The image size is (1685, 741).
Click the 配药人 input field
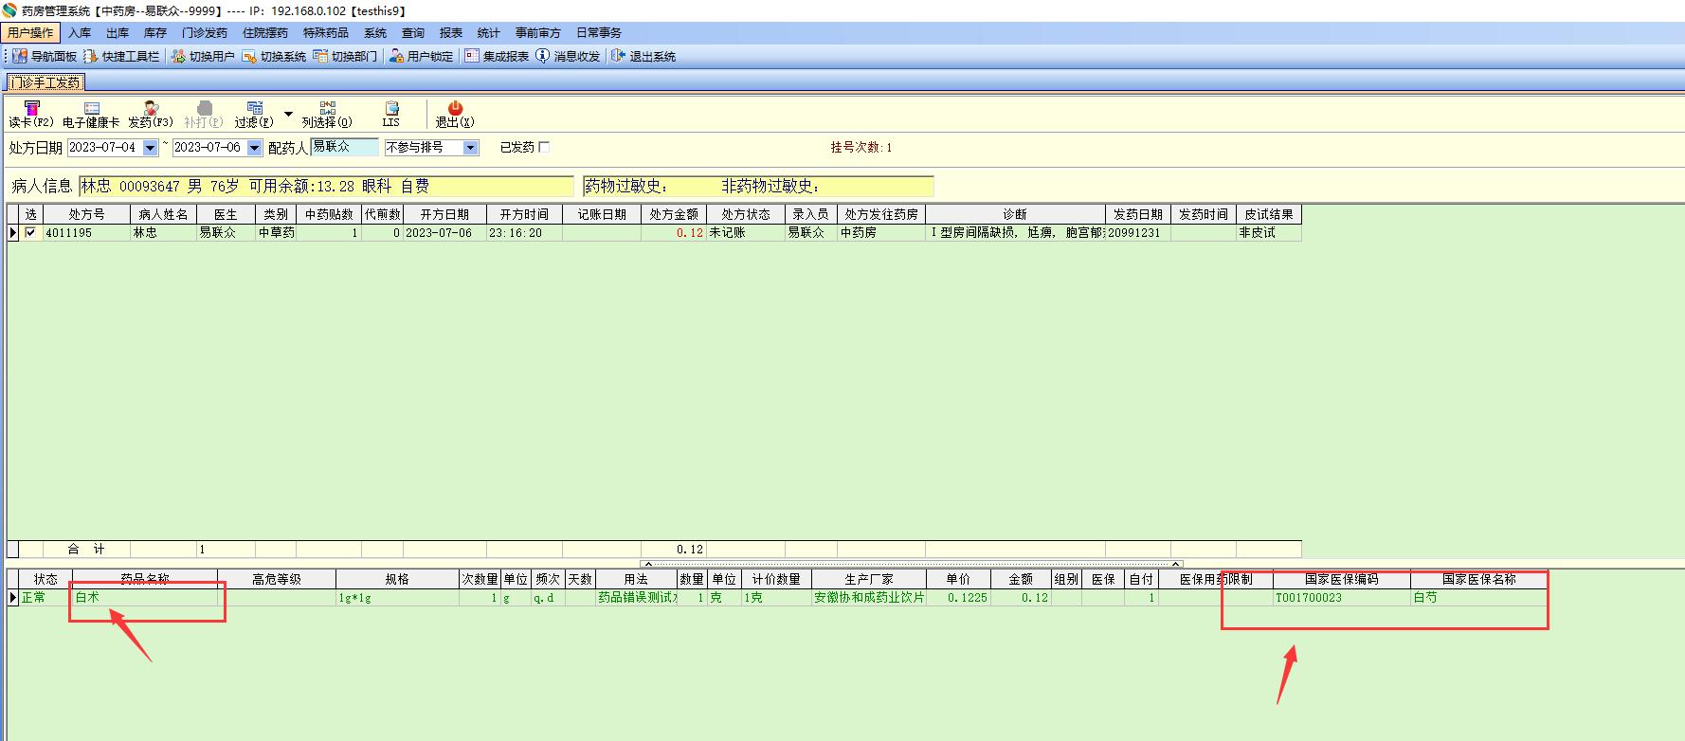point(345,147)
